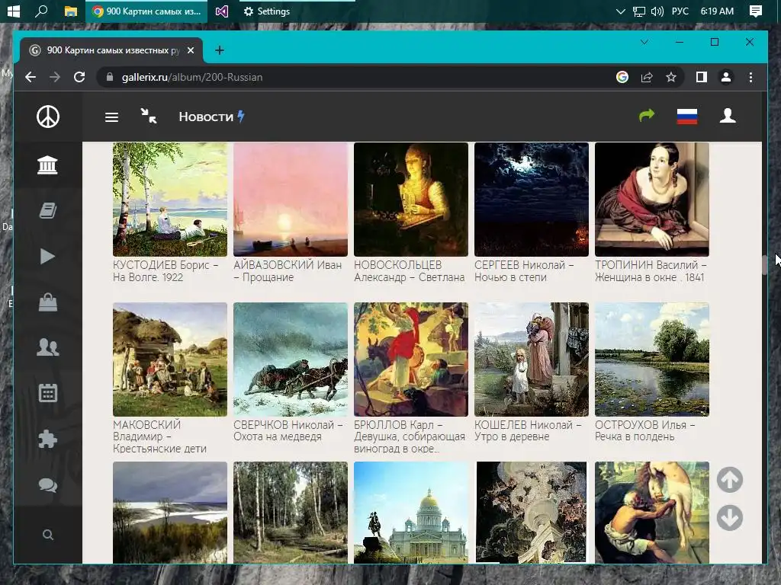Click the collapse arrows icon in header

click(x=149, y=116)
